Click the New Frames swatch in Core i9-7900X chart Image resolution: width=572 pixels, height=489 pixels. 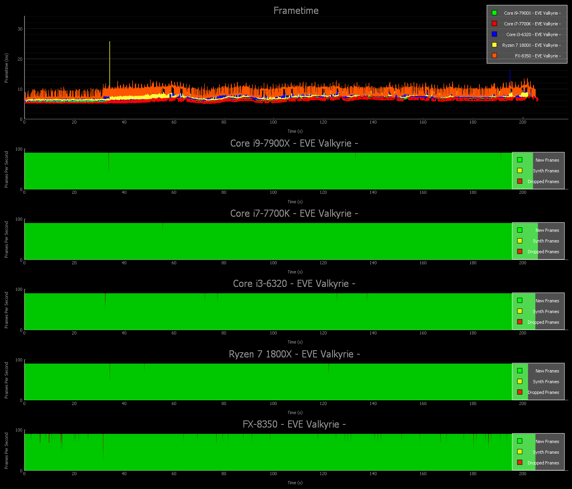click(x=520, y=160)
